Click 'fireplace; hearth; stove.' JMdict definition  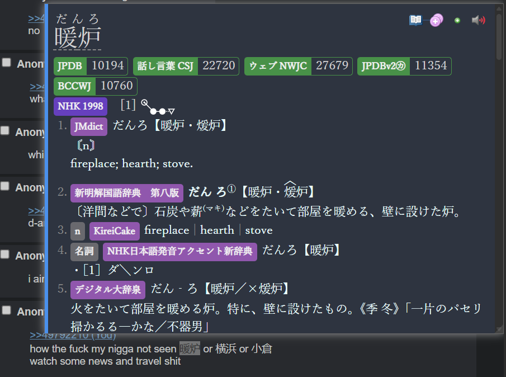coord(131,164)
